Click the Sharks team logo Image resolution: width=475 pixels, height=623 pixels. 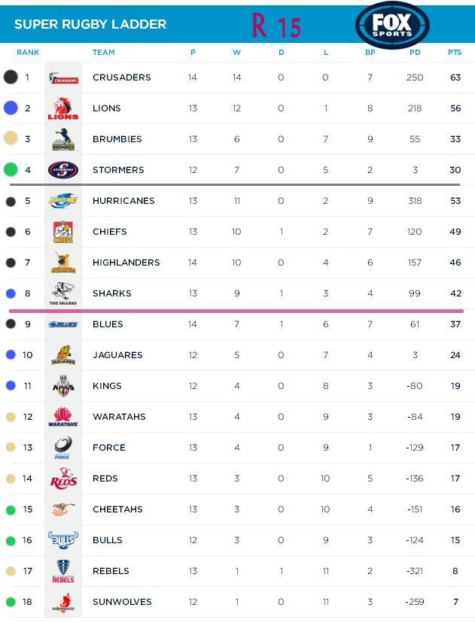[63, 293]
